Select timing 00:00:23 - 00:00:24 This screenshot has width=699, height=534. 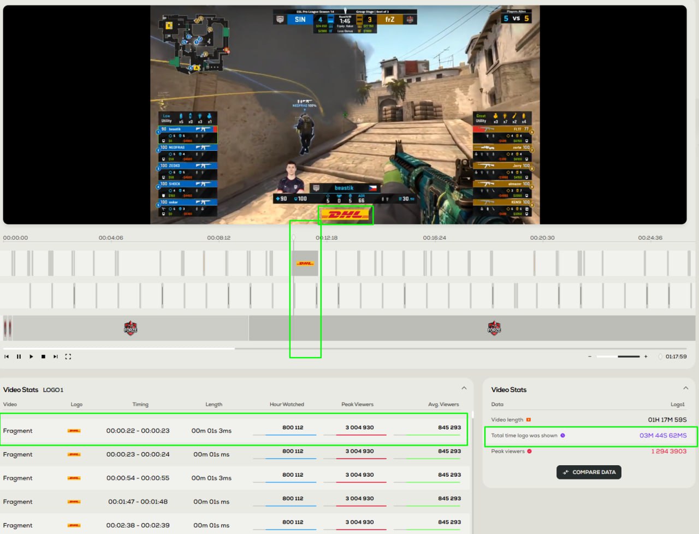[x=138, y=454]
